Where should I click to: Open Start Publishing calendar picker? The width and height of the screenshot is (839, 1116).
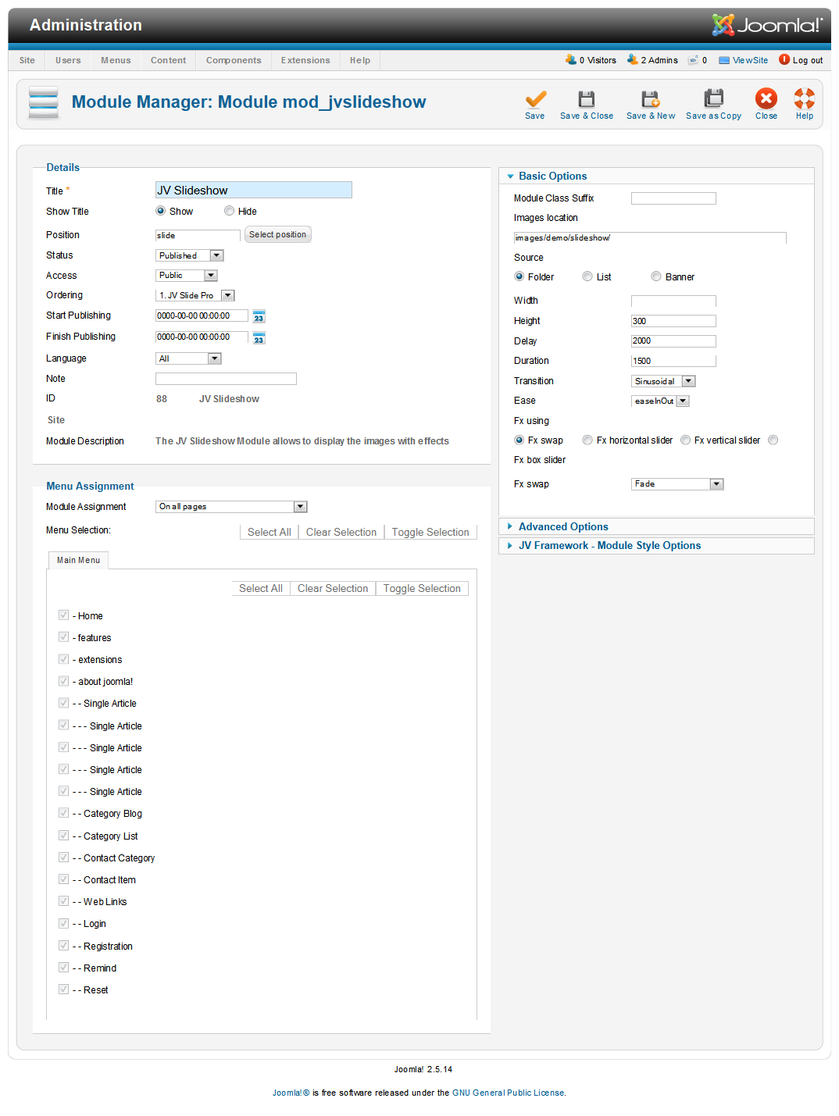coord(259,316)
